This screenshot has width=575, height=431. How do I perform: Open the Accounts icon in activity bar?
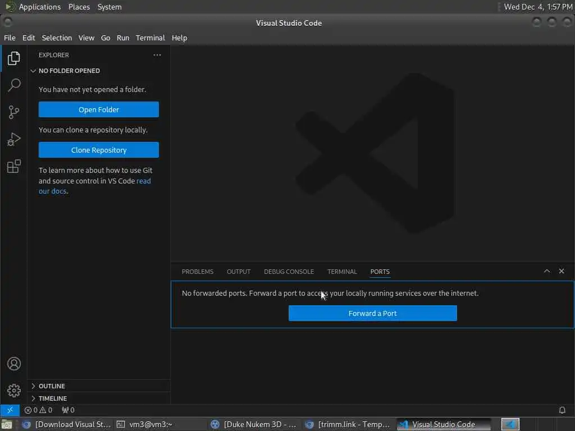pos(13,364)
